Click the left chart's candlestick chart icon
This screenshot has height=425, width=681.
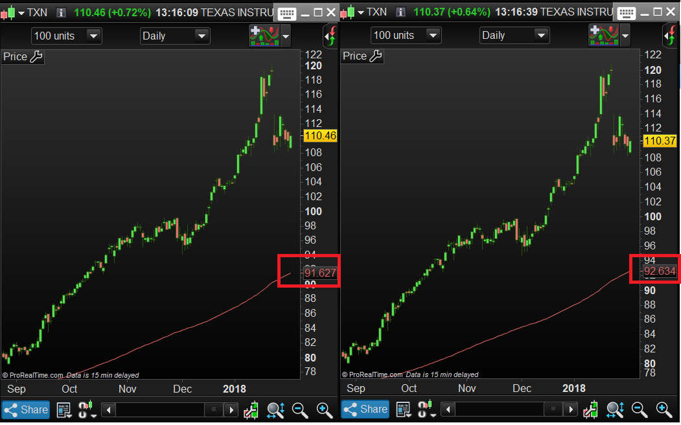8,12
